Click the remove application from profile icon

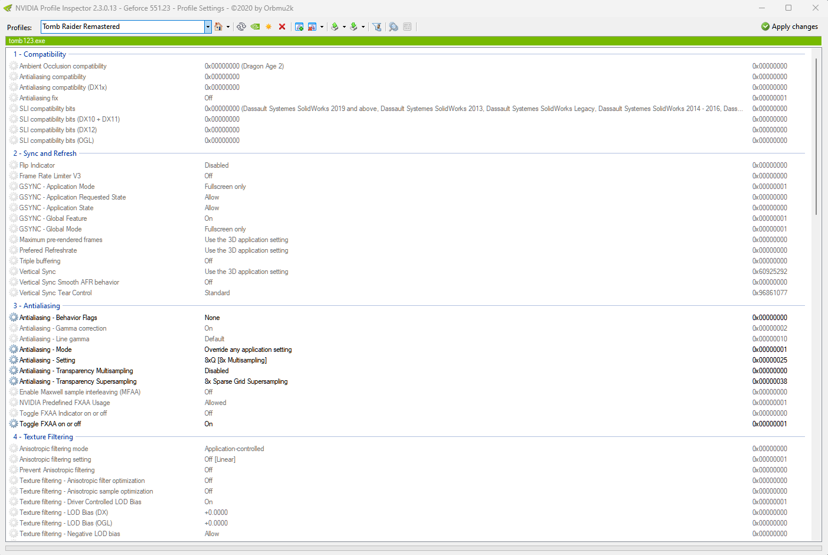point(312,27)
